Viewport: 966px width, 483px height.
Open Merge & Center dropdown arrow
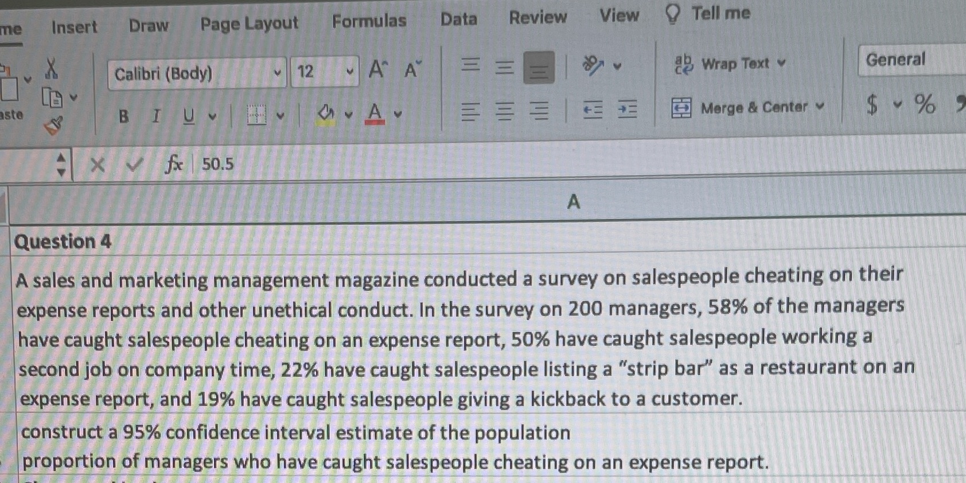820,106
